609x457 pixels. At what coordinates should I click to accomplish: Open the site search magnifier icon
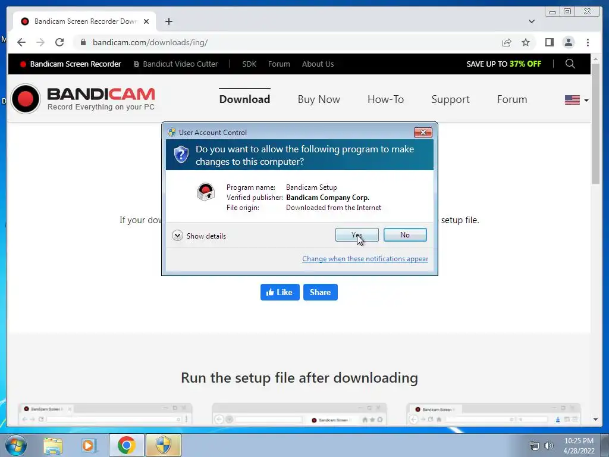pyautogui.click(x=570, y=64)
